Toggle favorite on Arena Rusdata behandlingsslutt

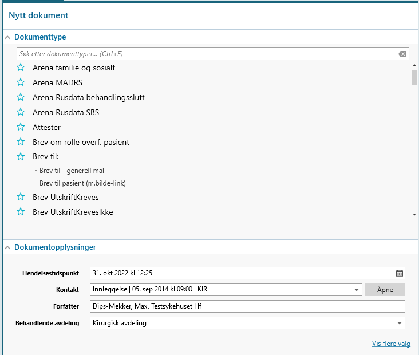pos(21,97)
